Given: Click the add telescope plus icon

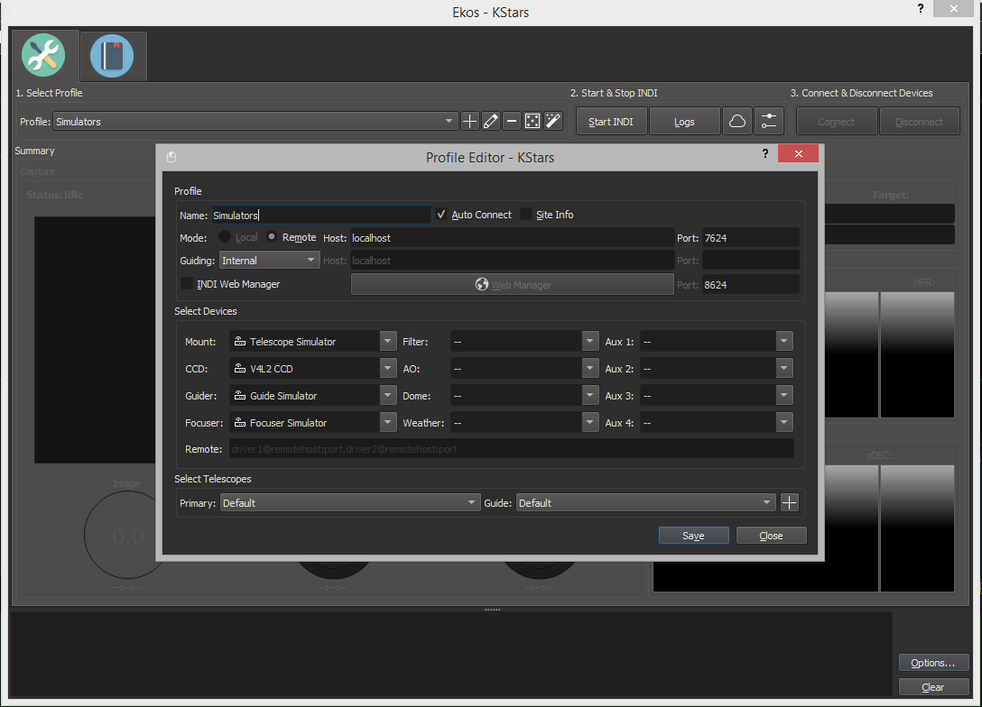Looking at the screenshot, I should coord(790,502).
